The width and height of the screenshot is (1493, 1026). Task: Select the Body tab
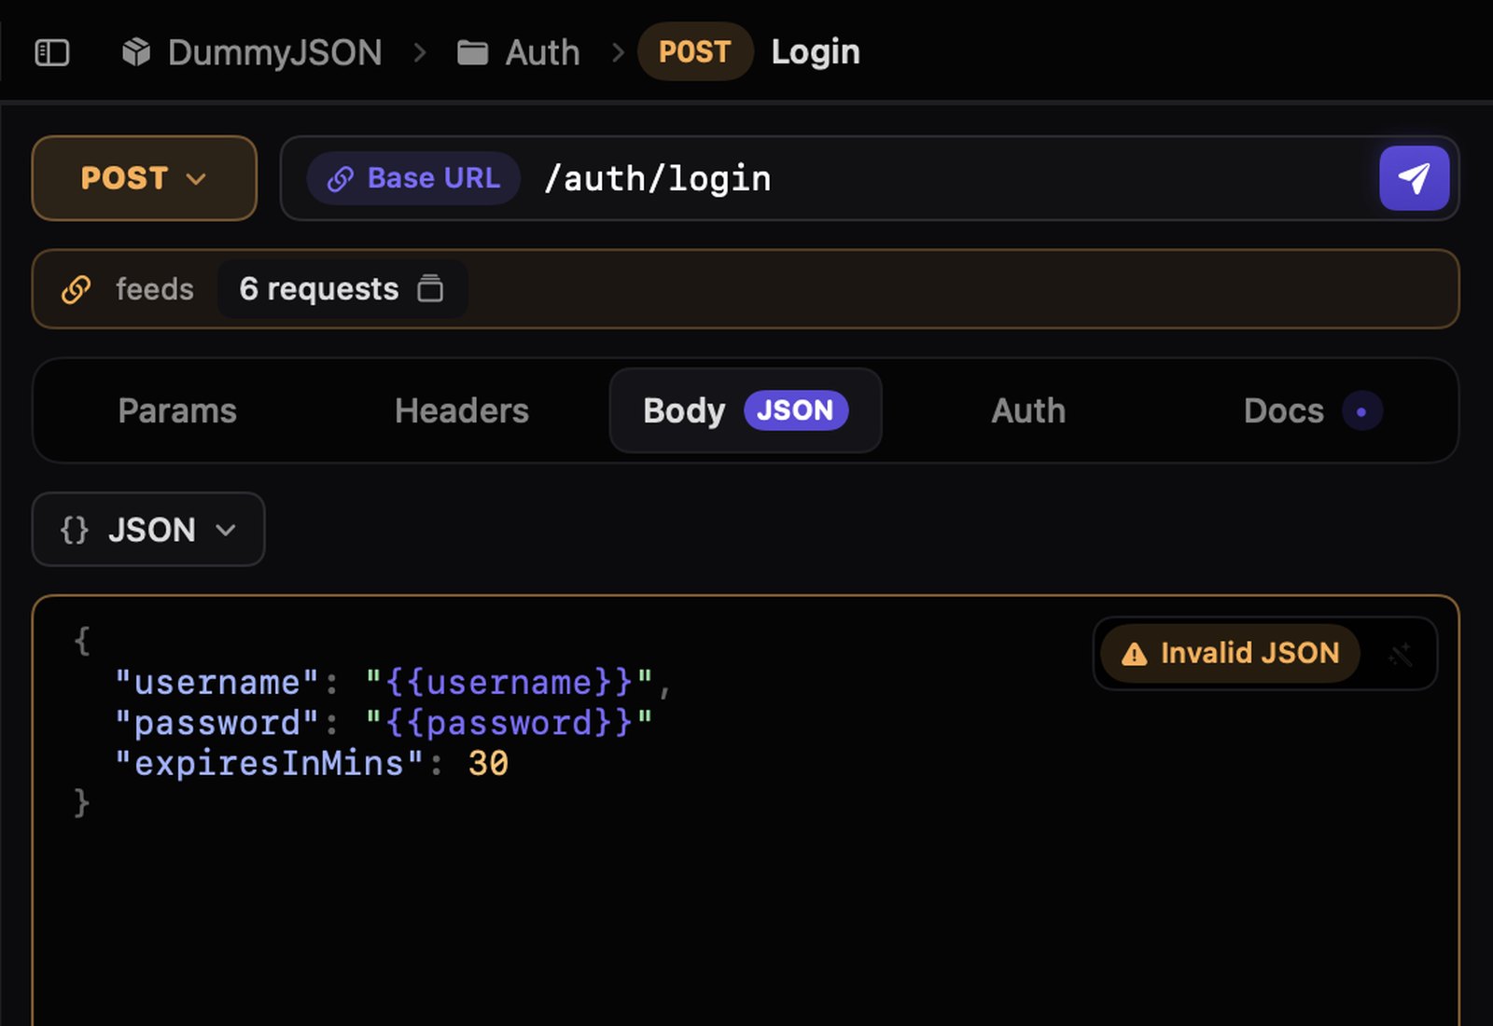tap(746, 410)
